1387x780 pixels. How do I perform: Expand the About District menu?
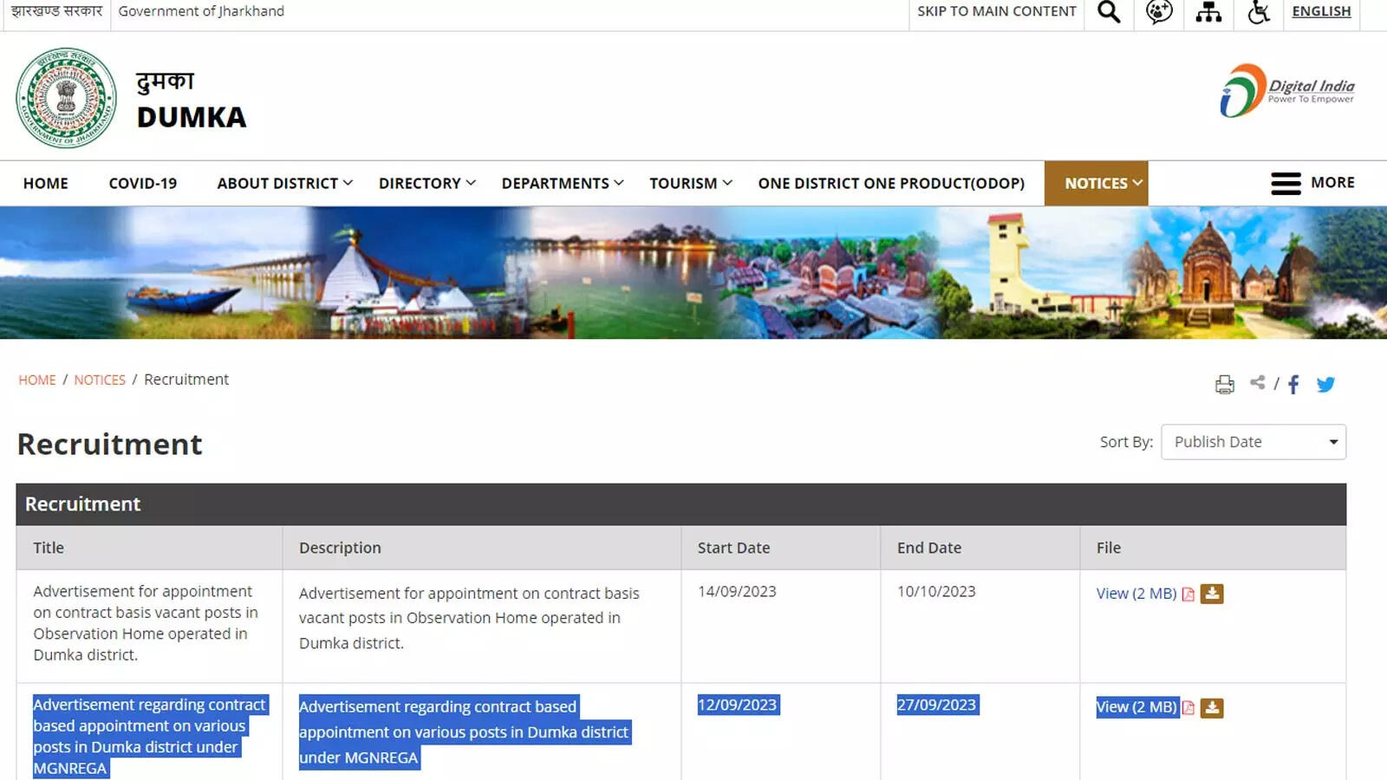coord(284,184)
